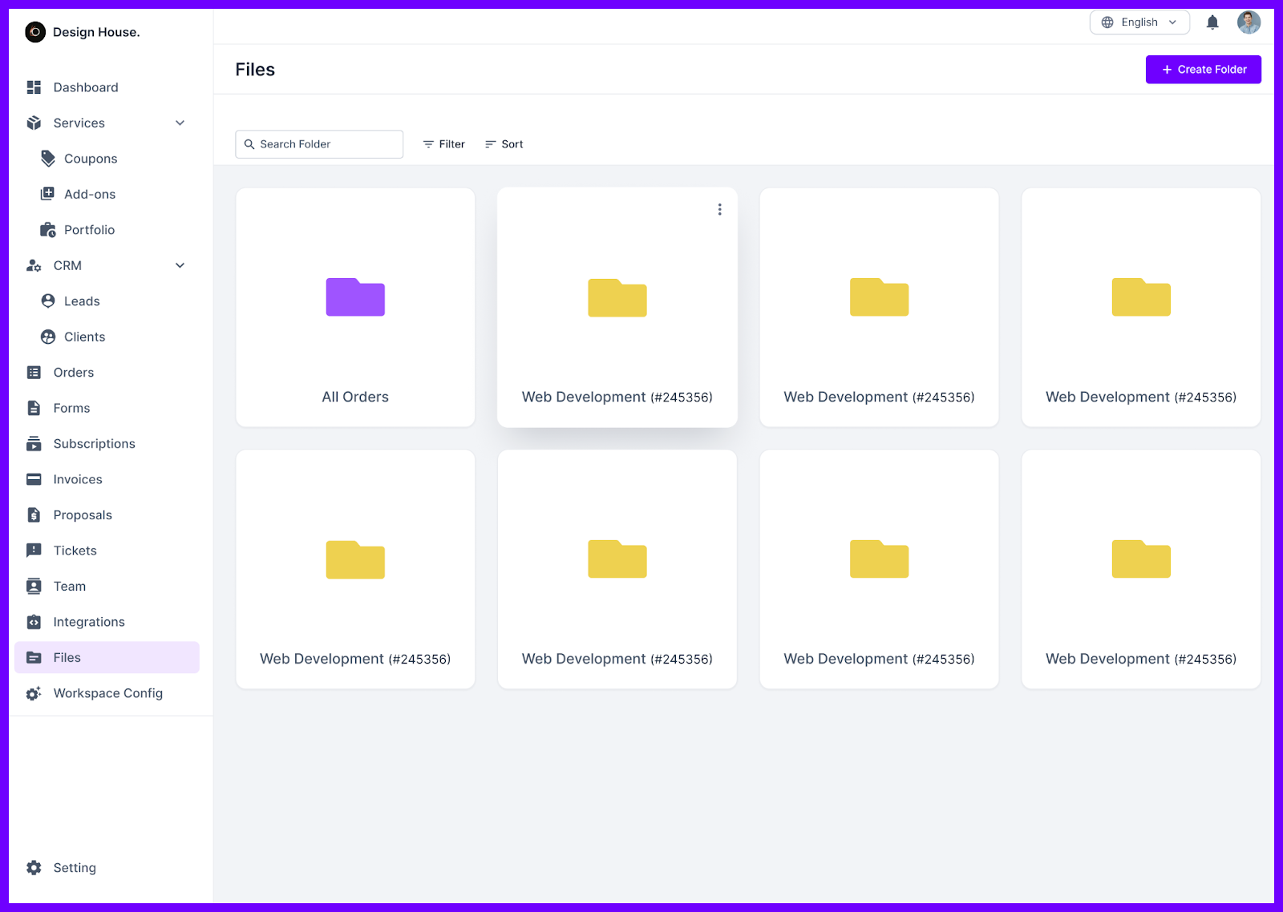Open the Sort options

(504, 143)
